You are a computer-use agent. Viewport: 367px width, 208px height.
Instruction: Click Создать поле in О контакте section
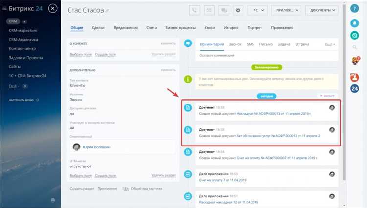[x=105, y=54]
